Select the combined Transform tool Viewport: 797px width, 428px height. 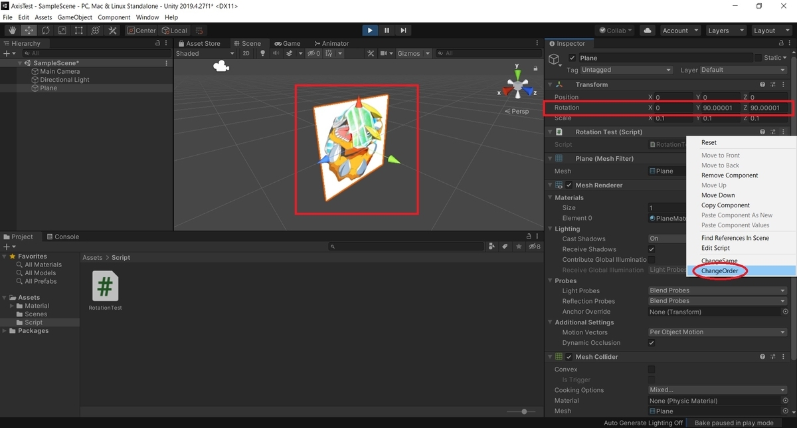point(96,31)
